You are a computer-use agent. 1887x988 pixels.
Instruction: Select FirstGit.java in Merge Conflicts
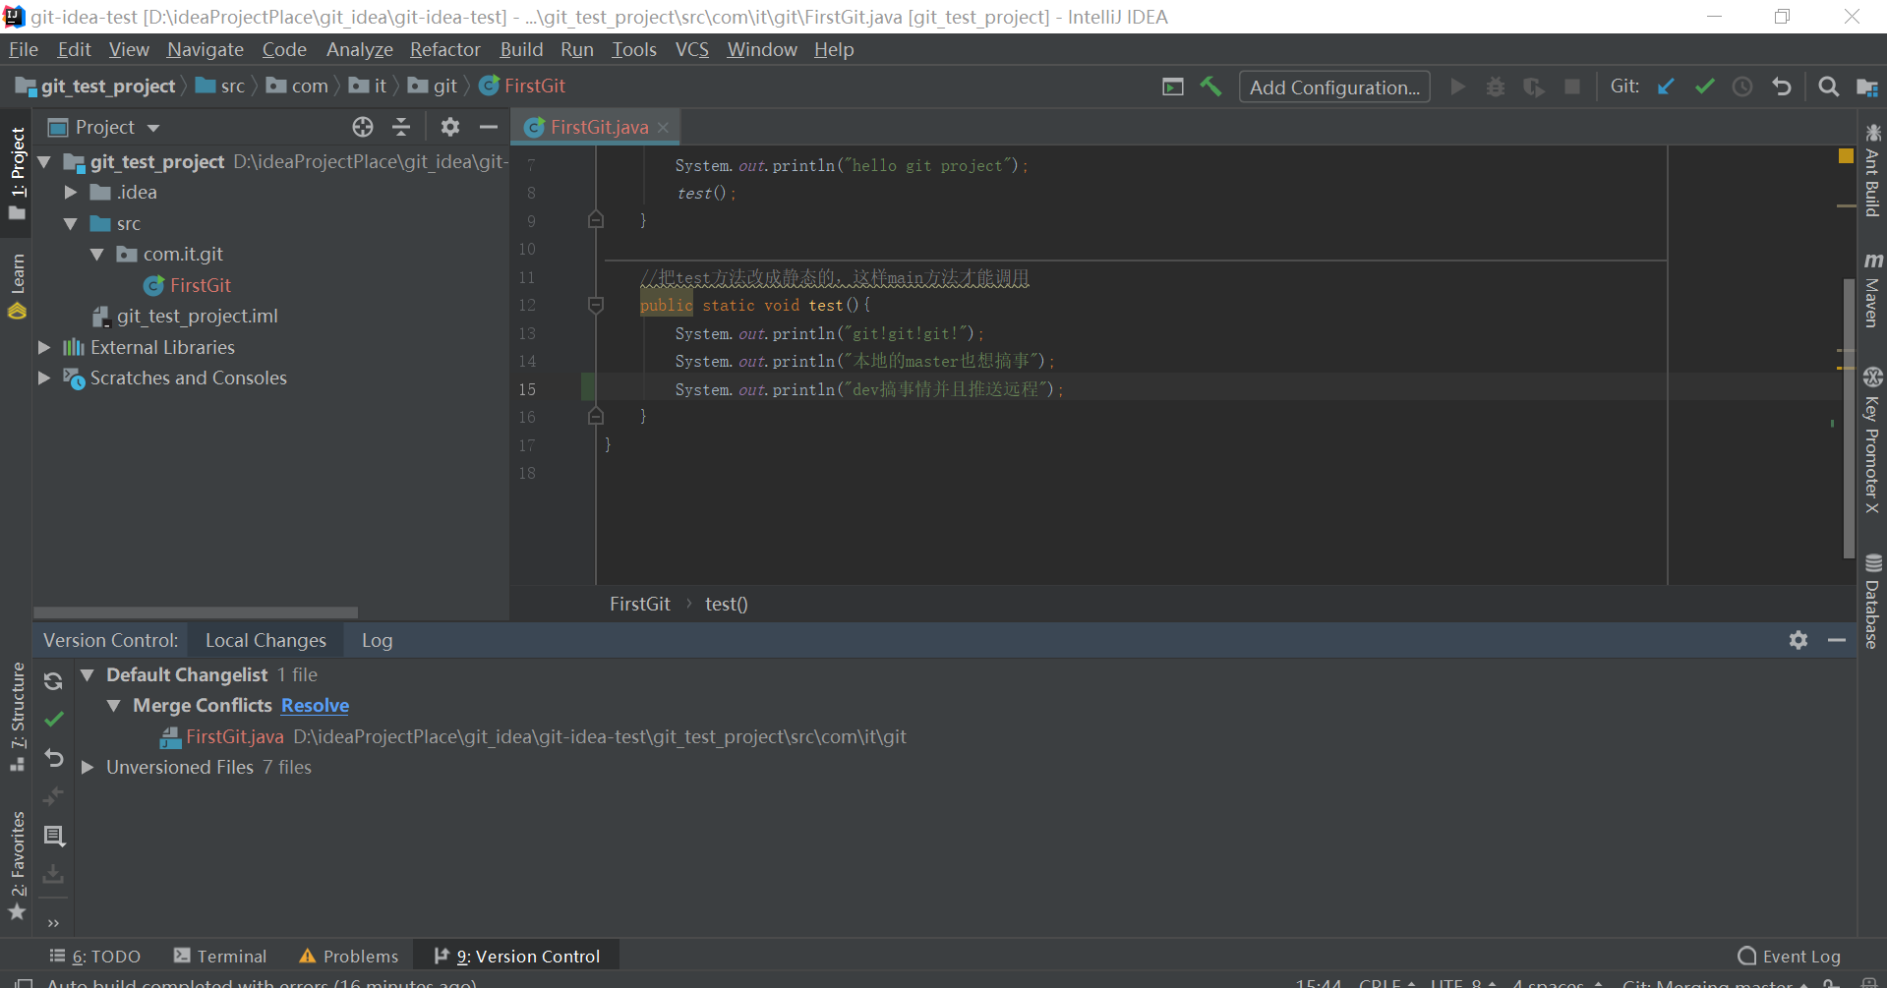click(235, 736)
